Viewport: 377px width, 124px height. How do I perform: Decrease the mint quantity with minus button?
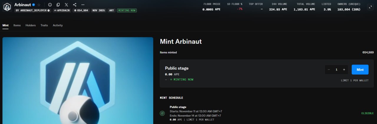point(329,70)
